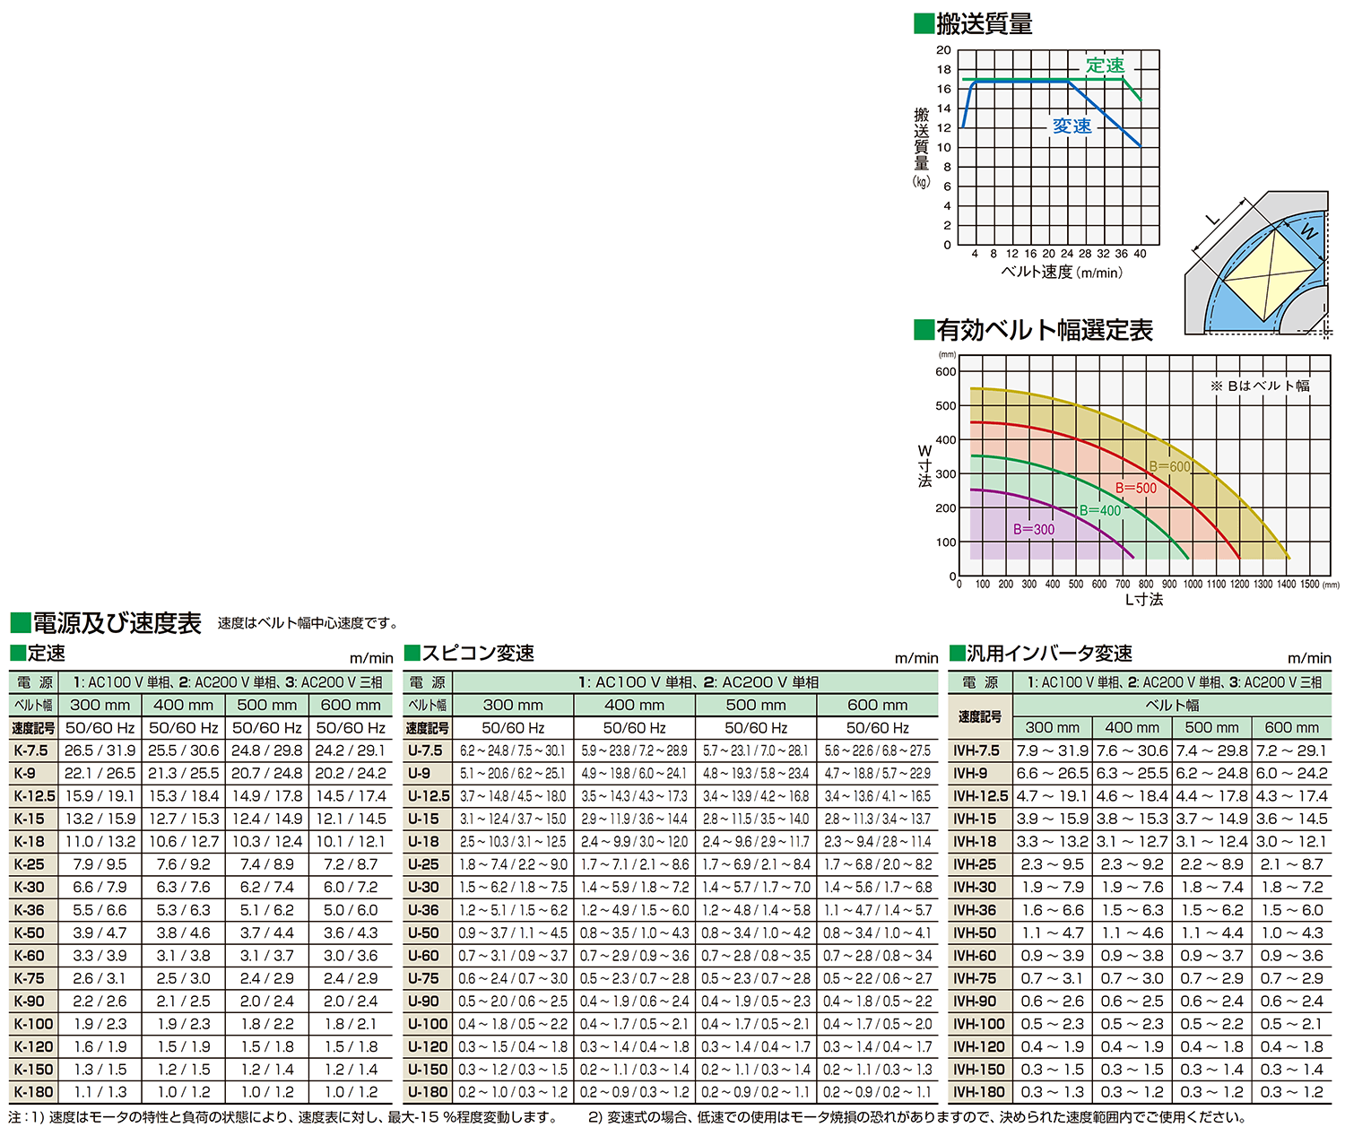
Task: Click power header 1: AC100 V 単相、2: AC200 V 単相 in スピコン table
Action: point(698,682)
